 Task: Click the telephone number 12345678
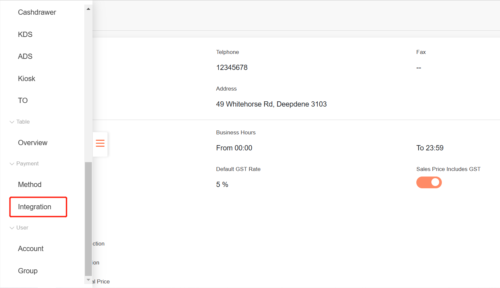tap(232, 67)
